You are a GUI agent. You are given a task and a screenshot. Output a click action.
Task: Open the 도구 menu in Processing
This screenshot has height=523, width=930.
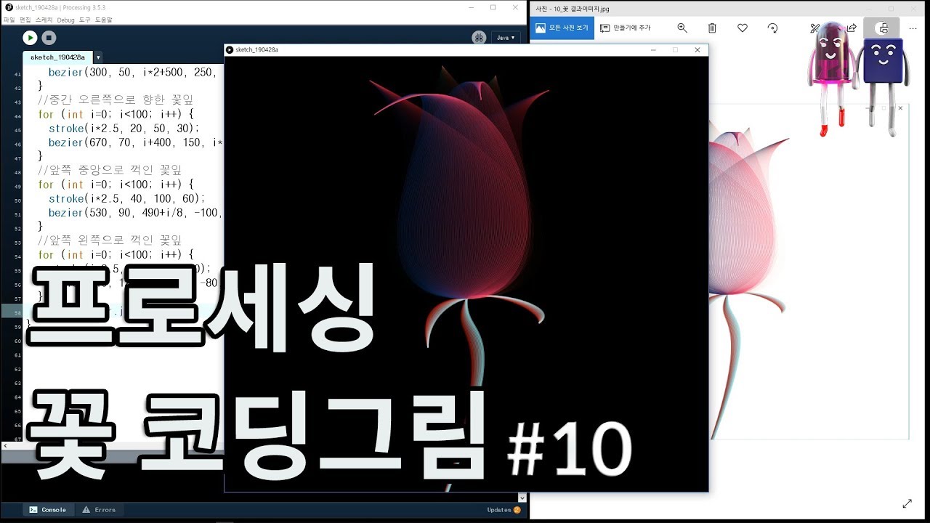click(85, 20)
